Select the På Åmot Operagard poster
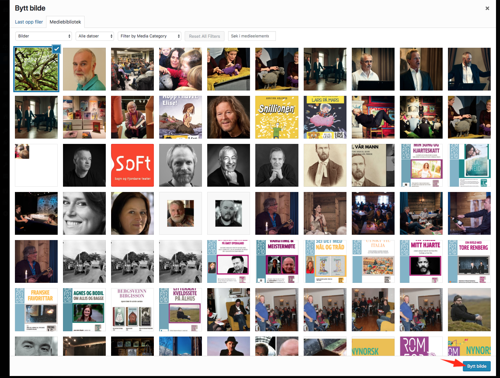The height and width of the screenshot is (378, 500). (228, 262)
